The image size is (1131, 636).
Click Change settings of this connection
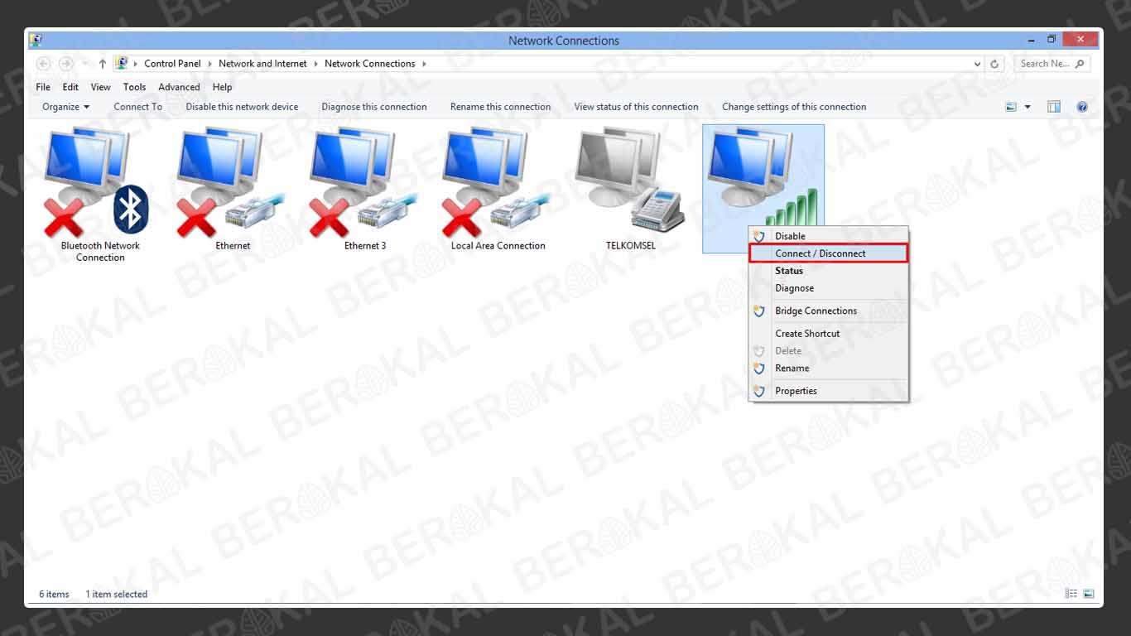coord(794,107)
